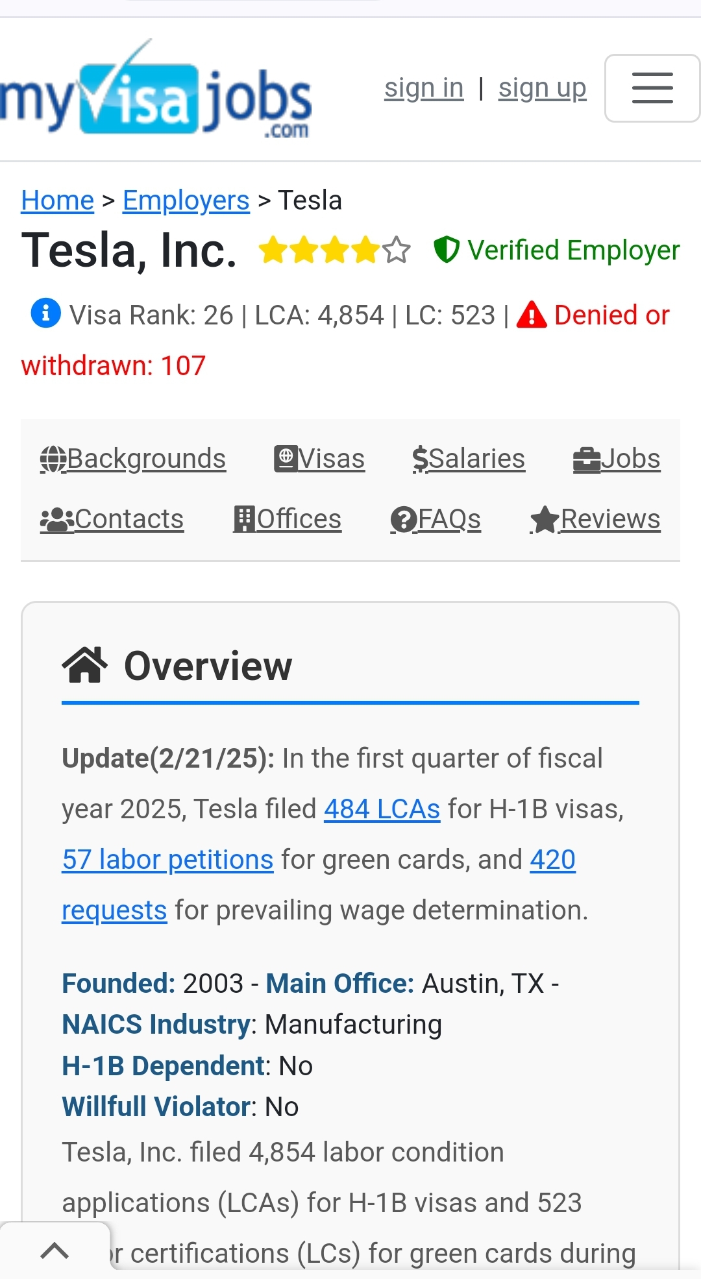Follow the 484 LCAs link
Image resolution: width=701 pixels, height=1279 pixels.
coord(382,809)
